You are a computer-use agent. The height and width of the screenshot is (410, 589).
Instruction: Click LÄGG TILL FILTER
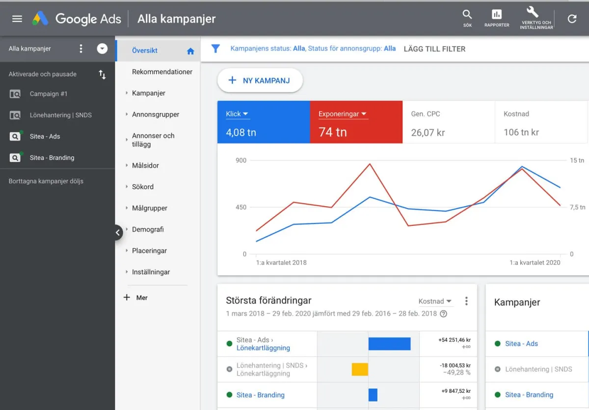434,49
